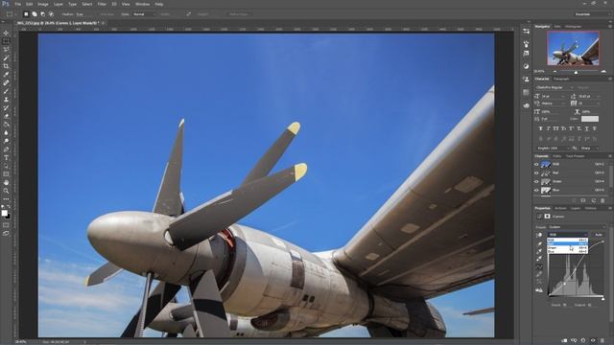
Task: Open the Filter menu
Action: [102, 4]
